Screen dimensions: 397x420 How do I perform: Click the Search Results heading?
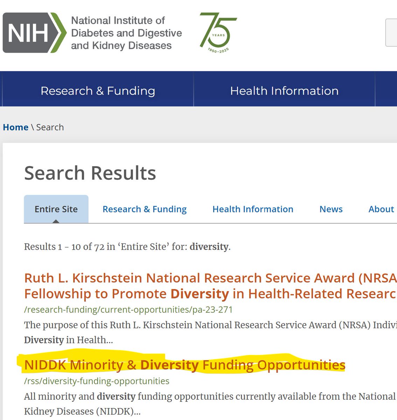[x=90, y=173]
